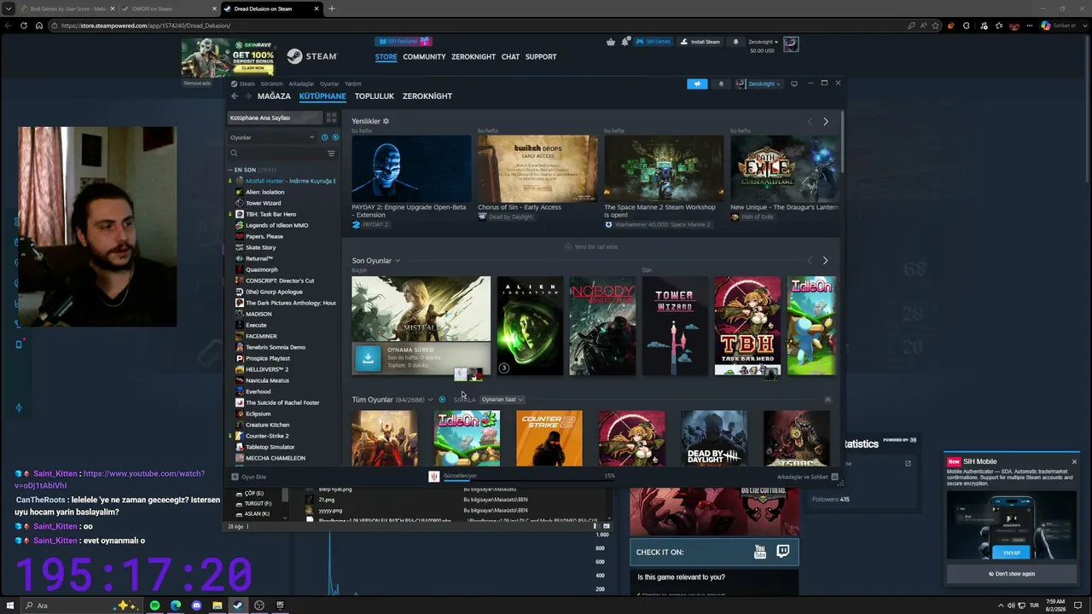Viewport: 1092px width, 614px height.
Task: Click Kütüphane Ana Sayfası button
Action: coord(273,118)
